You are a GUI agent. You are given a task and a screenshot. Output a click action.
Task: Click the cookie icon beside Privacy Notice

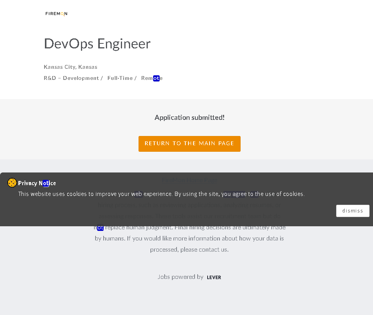(12, 183)
